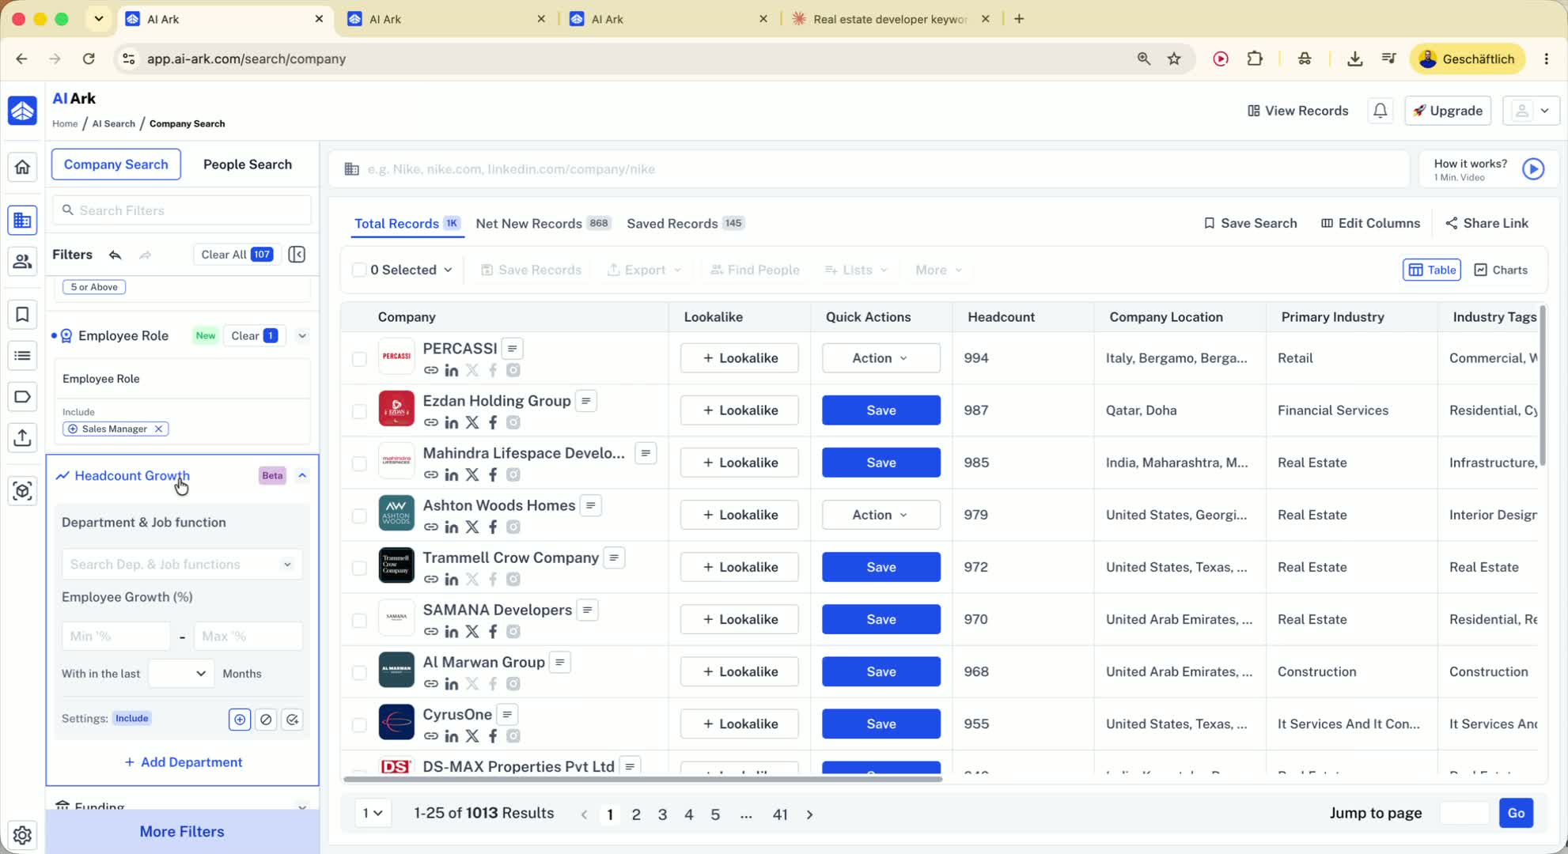The height and width of the screenshot is (854, 1568).
Task: Click the notifications bell icon
Action: tap(1380, 111)
